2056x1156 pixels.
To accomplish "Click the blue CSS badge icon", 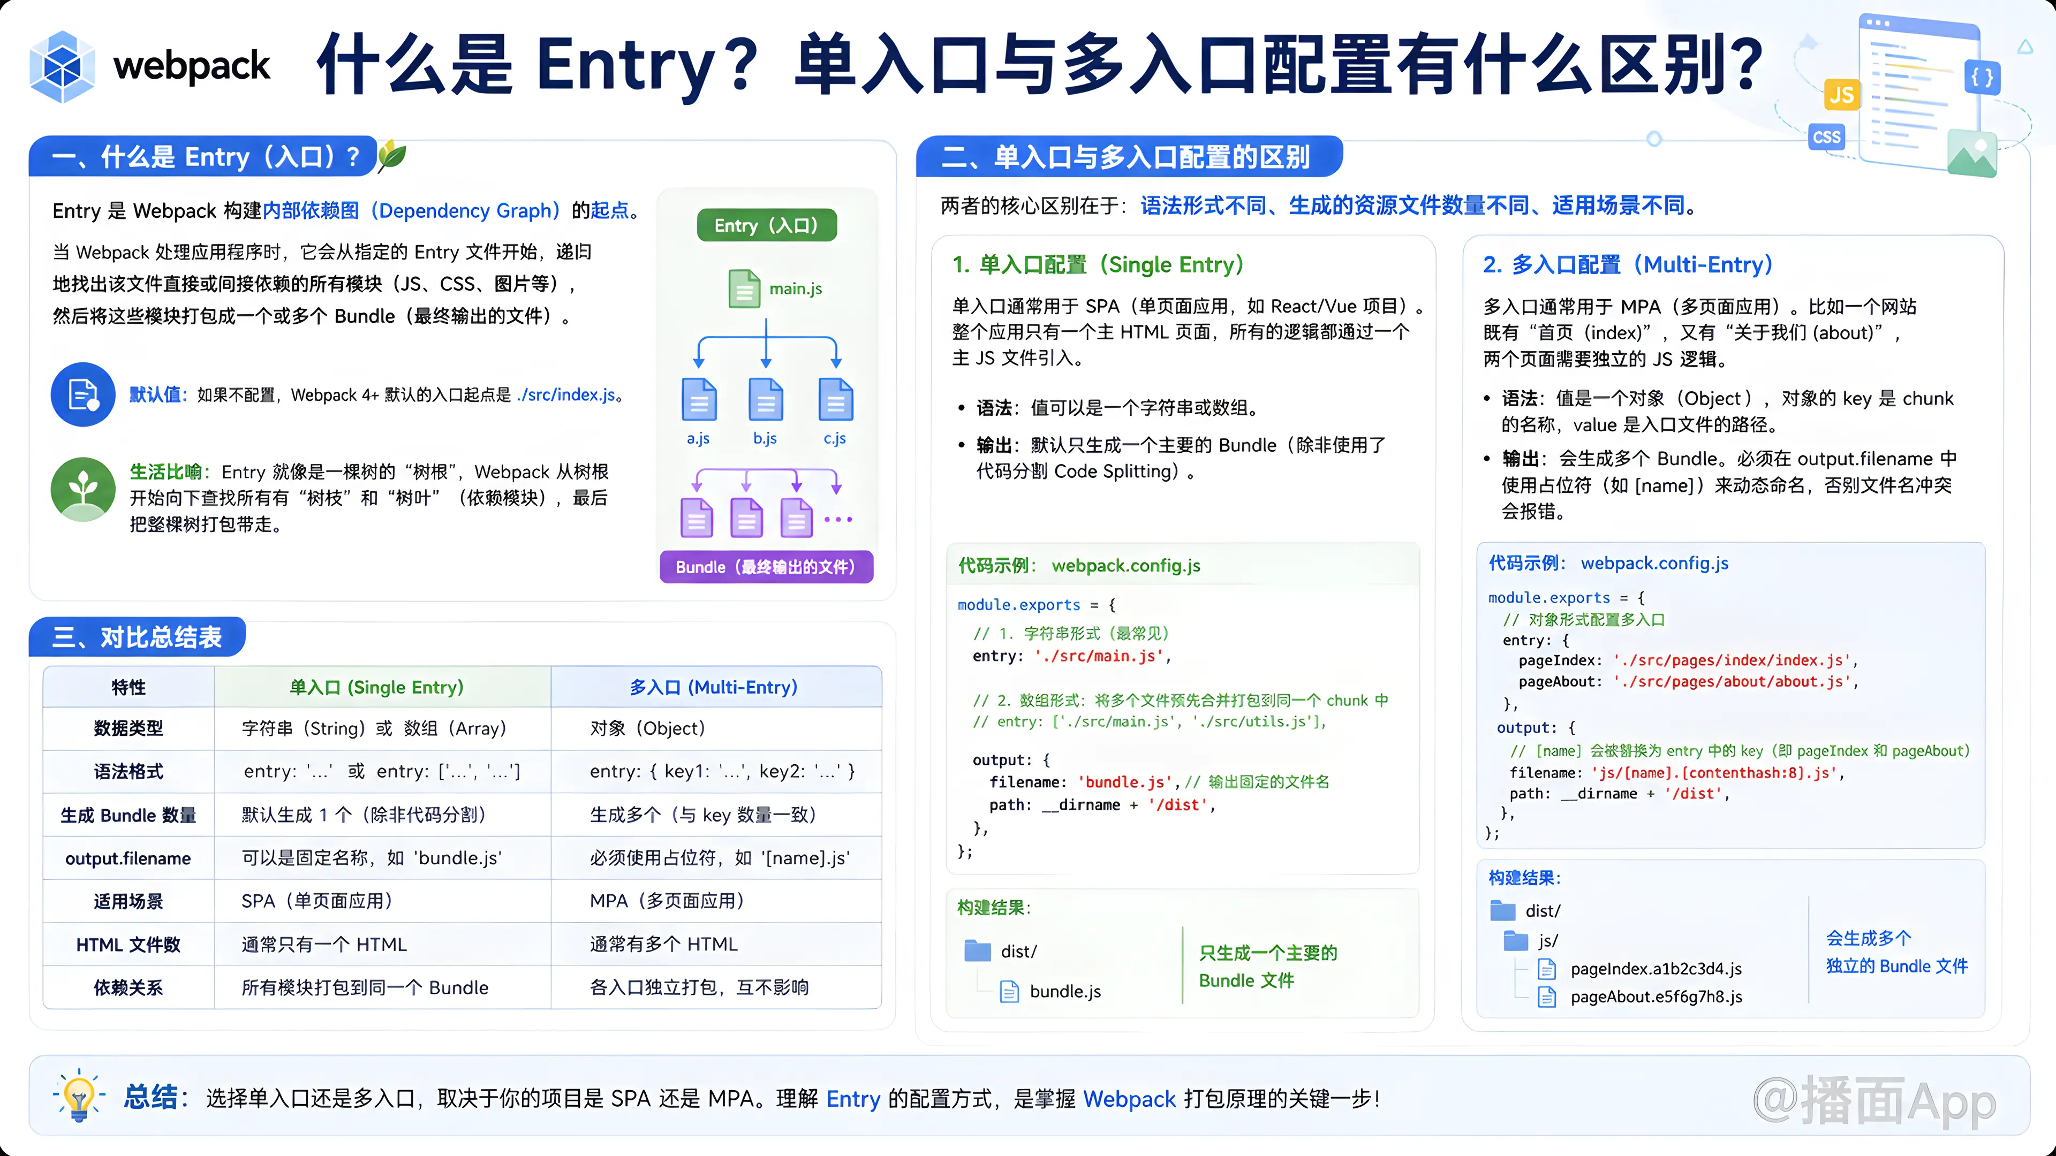I will pos(1826,137).
